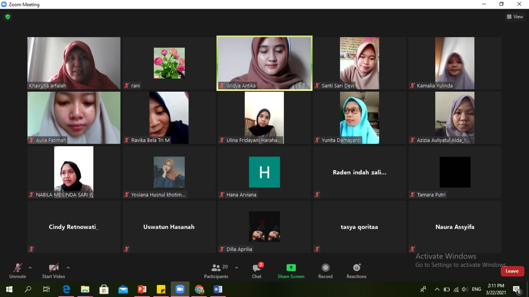Select Khairuna arfalah video tile
529x297 pixels.
pyautogui.click(x=74, y=63)
